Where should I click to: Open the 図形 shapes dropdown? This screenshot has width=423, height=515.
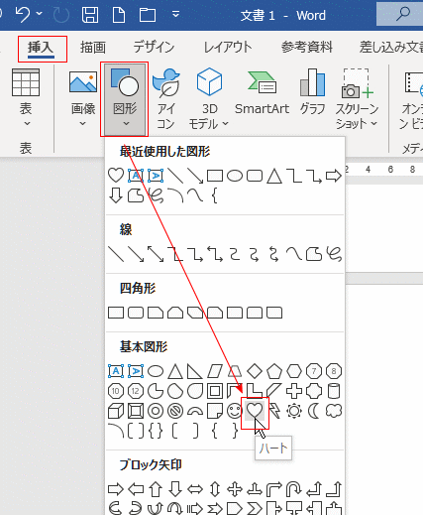point(125,99)
